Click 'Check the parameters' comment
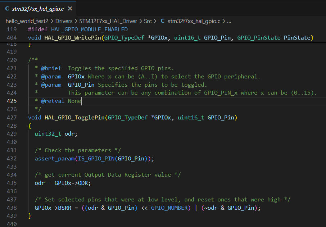 [78, 150]
